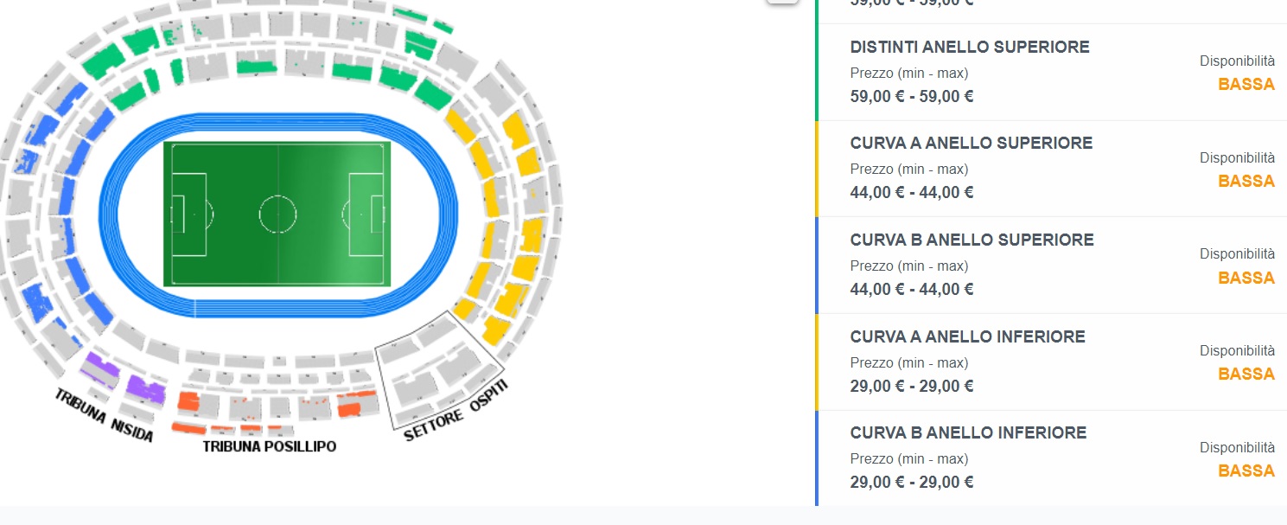Click the left penalty area on the pitch

[x=189, y=214]
